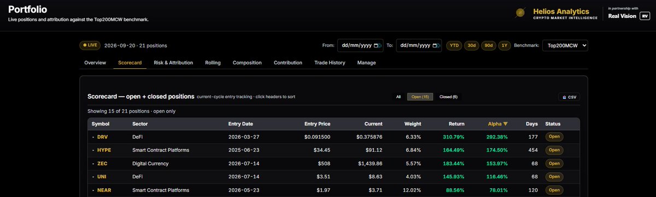This screenshot has width=656, height=197.
Task: Click the UNI symbol link
Action: coord(102,177)
